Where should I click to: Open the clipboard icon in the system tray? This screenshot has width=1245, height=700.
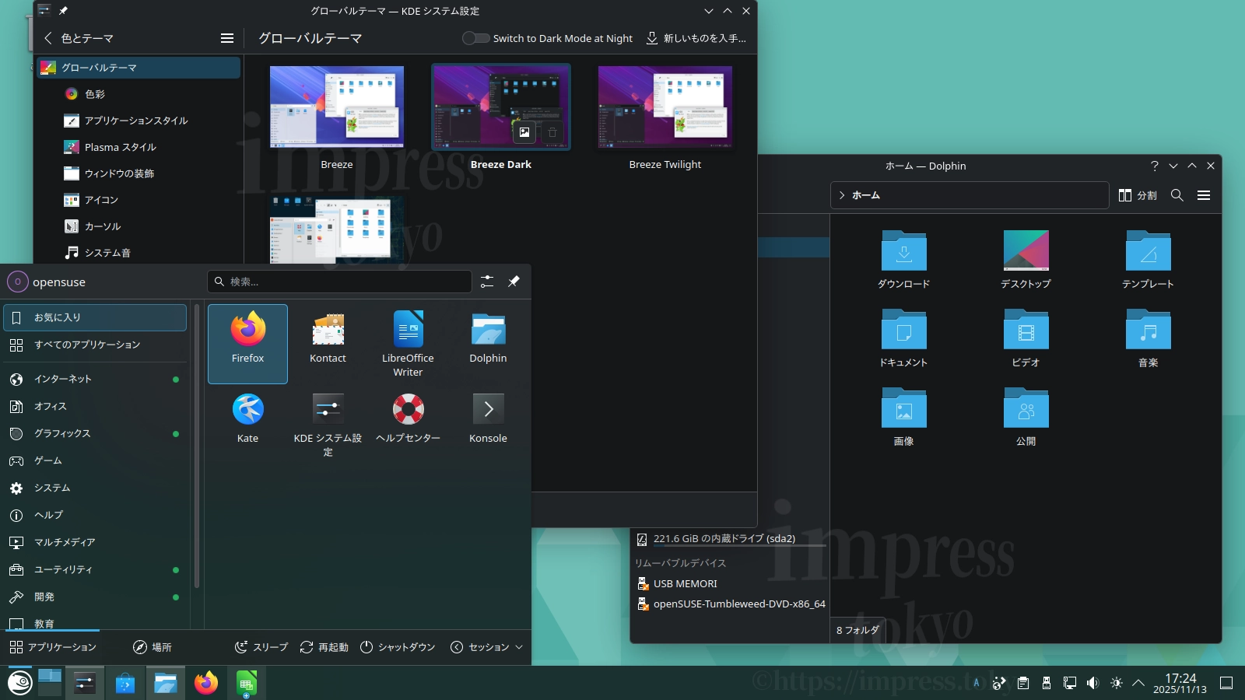1023,683
